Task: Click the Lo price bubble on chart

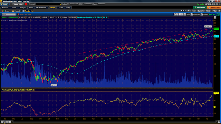Action: (54, 85)
